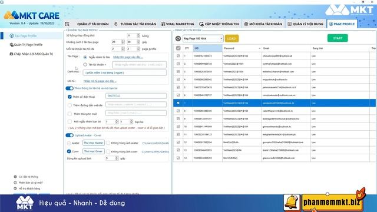
Task: Toggle the Avatar checkbox
Action: 69,143
